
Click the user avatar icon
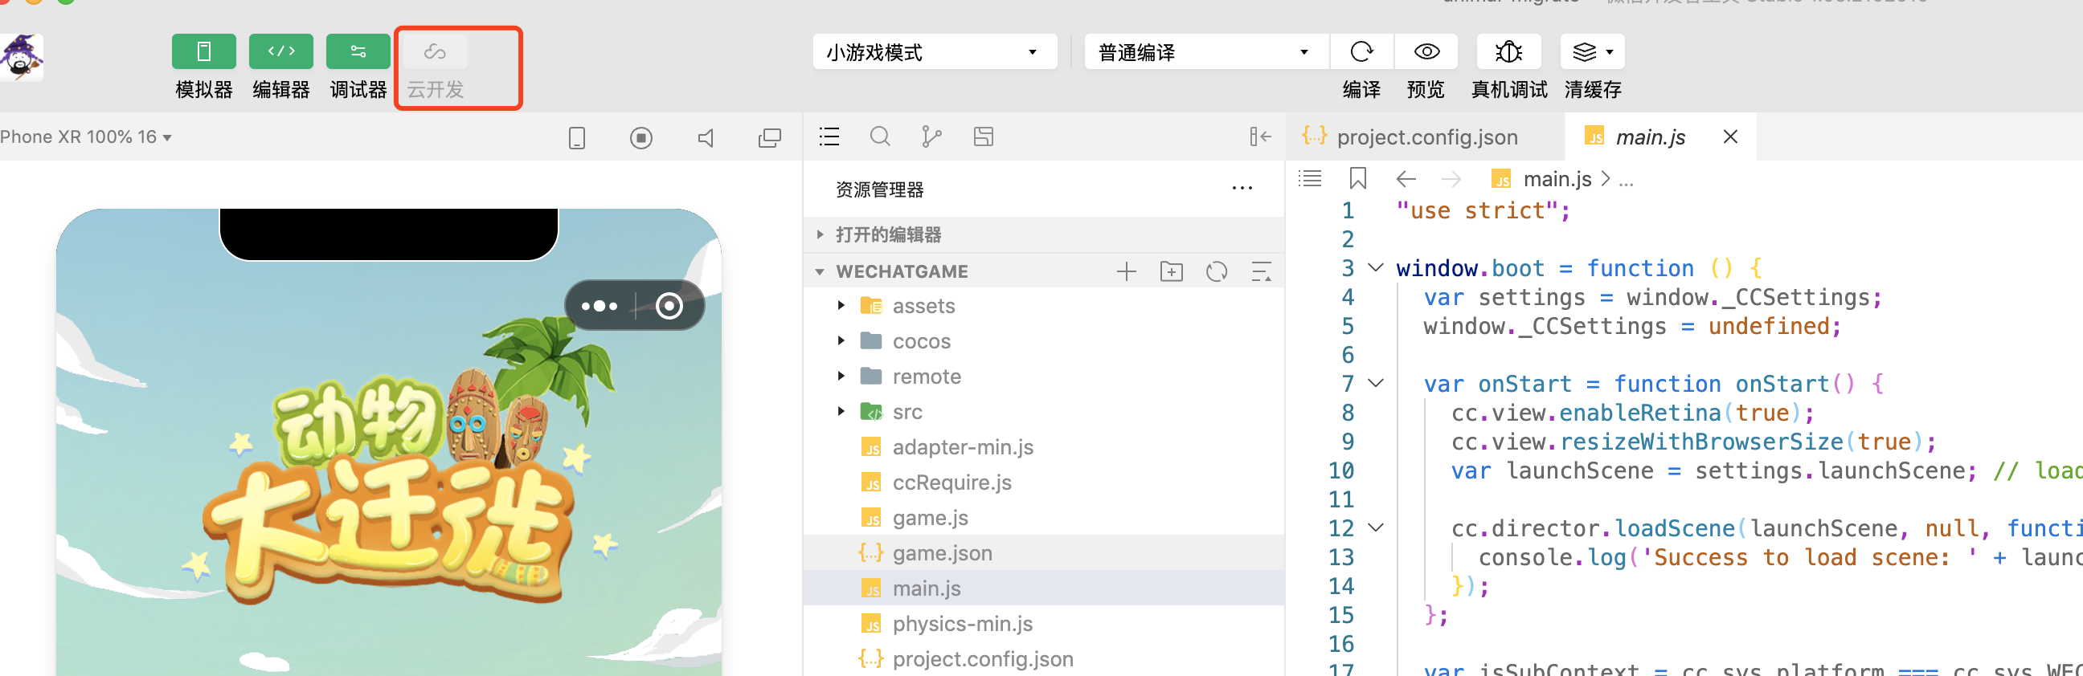click(x=22, y=56)
